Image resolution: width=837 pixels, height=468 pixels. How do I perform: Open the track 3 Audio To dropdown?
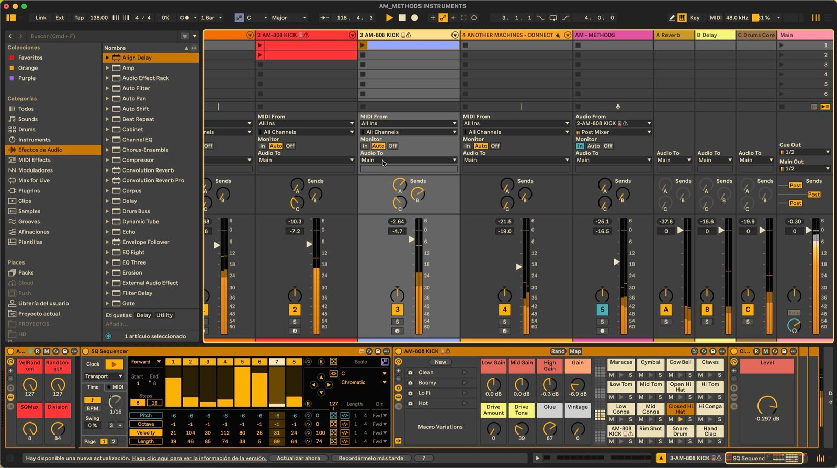(x=409, y=161)
